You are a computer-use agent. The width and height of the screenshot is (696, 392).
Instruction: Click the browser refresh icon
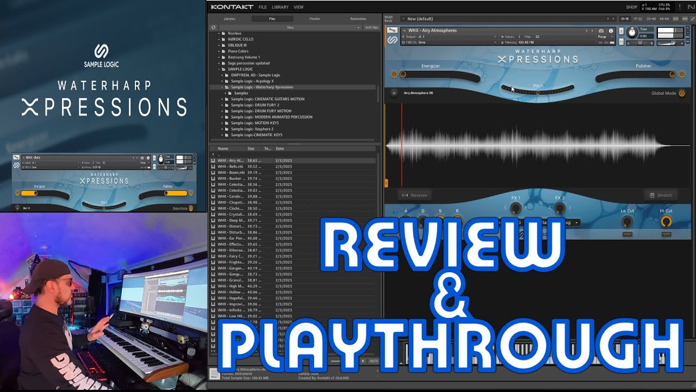click(x=213, y=27)
